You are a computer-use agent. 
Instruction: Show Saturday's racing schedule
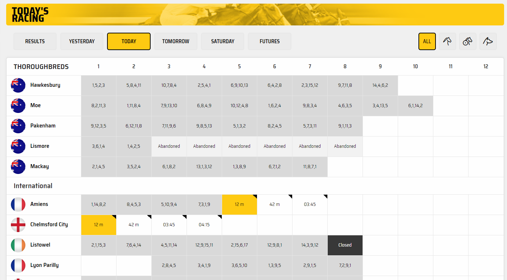[222, 41]
